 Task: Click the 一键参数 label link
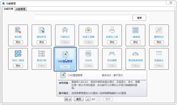pos(135,37)
